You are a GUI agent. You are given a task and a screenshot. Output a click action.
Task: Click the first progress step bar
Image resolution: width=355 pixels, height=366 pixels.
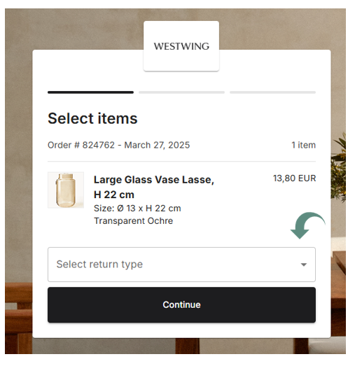pyautogui.click(x=90, y=92)
